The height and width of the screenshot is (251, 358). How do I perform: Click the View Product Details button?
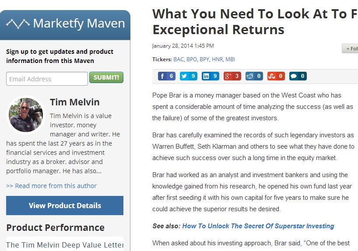coord(65,206)
